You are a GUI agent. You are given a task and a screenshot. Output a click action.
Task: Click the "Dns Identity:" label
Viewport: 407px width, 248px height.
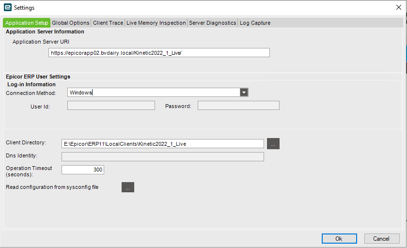(x=21, y=155)
